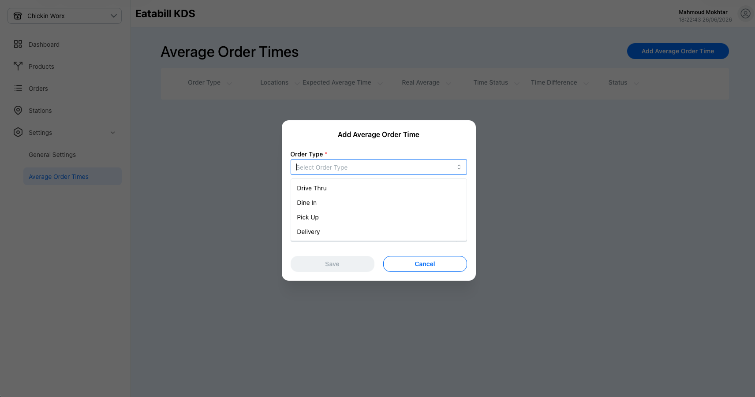The width and height of the screenshot is (755, 397).
Task: Sort by the Real Average column chevron
Action: (449, 83)
